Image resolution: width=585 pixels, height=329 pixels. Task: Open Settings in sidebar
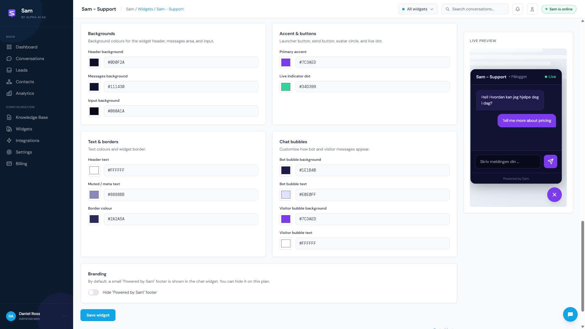tap(37, 152)
